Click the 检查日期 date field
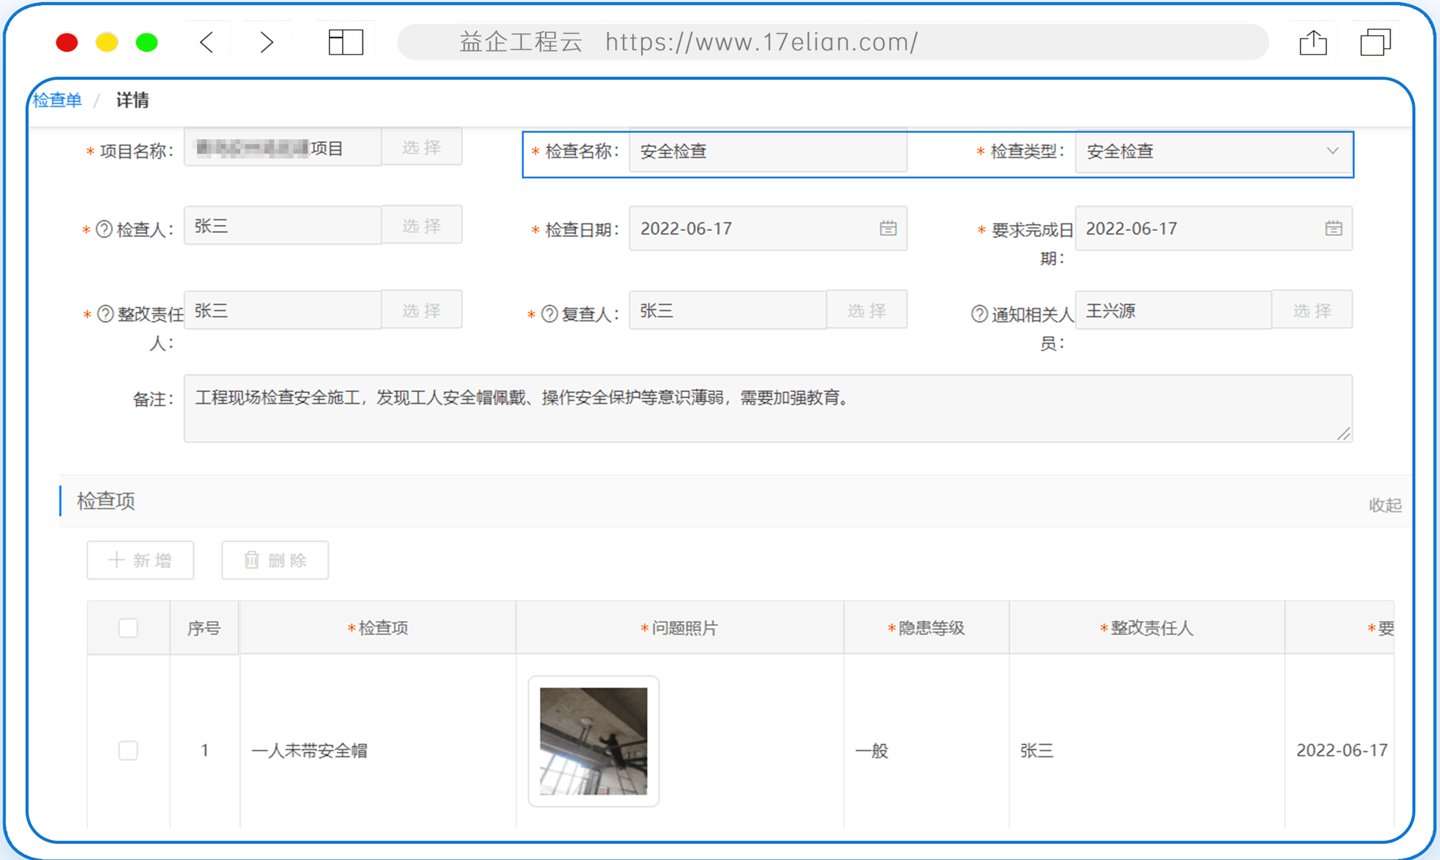This screenshot has width=1440, height=860. tap(769, 228)
